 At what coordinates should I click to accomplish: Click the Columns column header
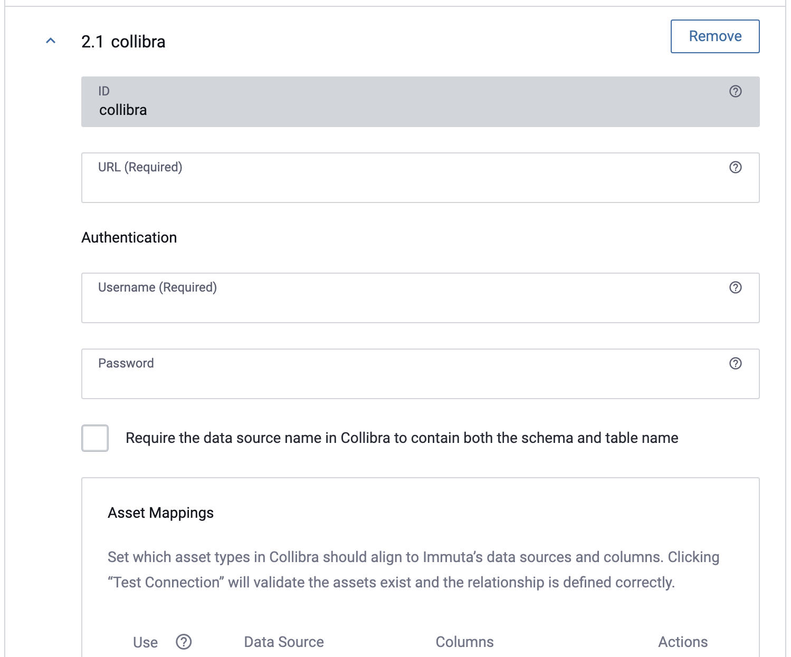464,642
